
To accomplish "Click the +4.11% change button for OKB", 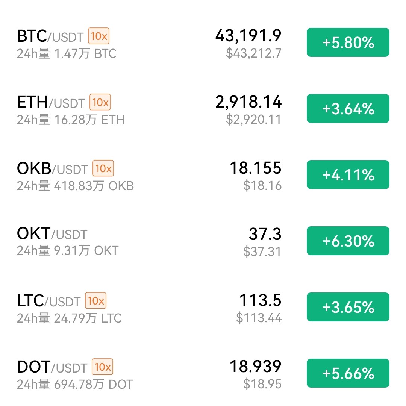I will pyautogui.click(x=348, y=174).
